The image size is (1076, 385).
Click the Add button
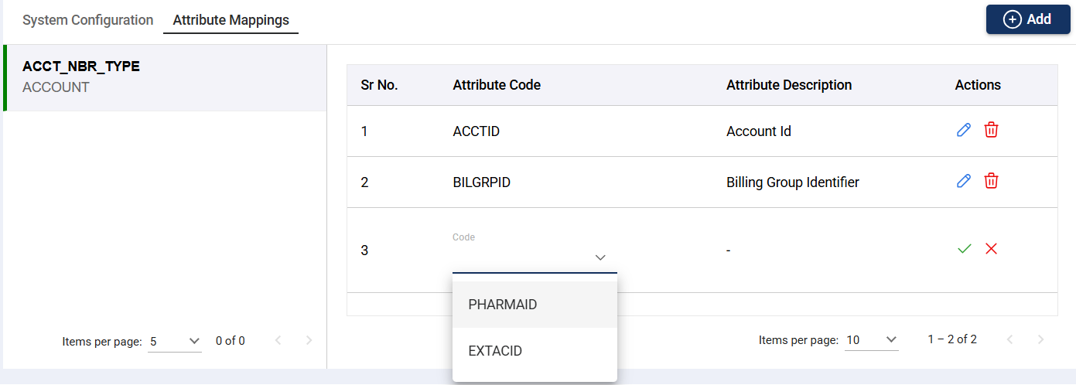(x=1028, y=20)
